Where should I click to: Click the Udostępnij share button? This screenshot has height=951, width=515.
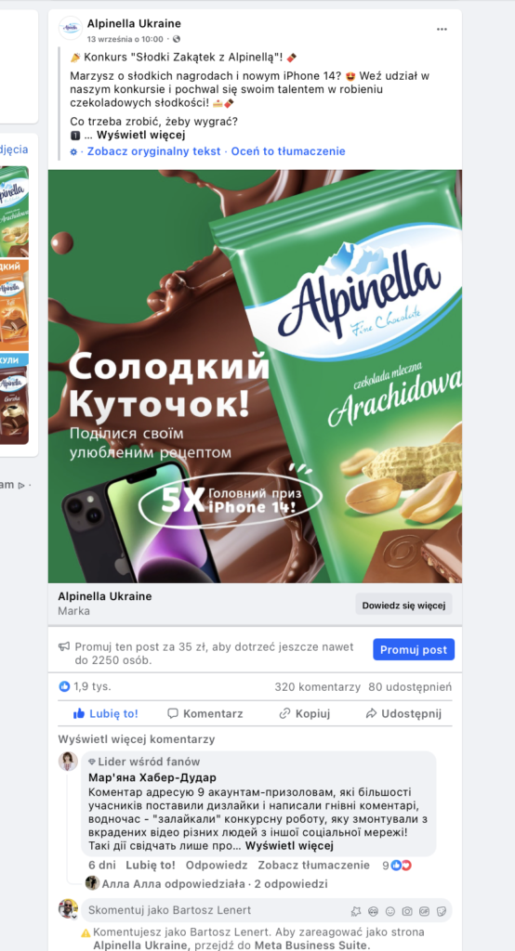click(x=403, y=713)
